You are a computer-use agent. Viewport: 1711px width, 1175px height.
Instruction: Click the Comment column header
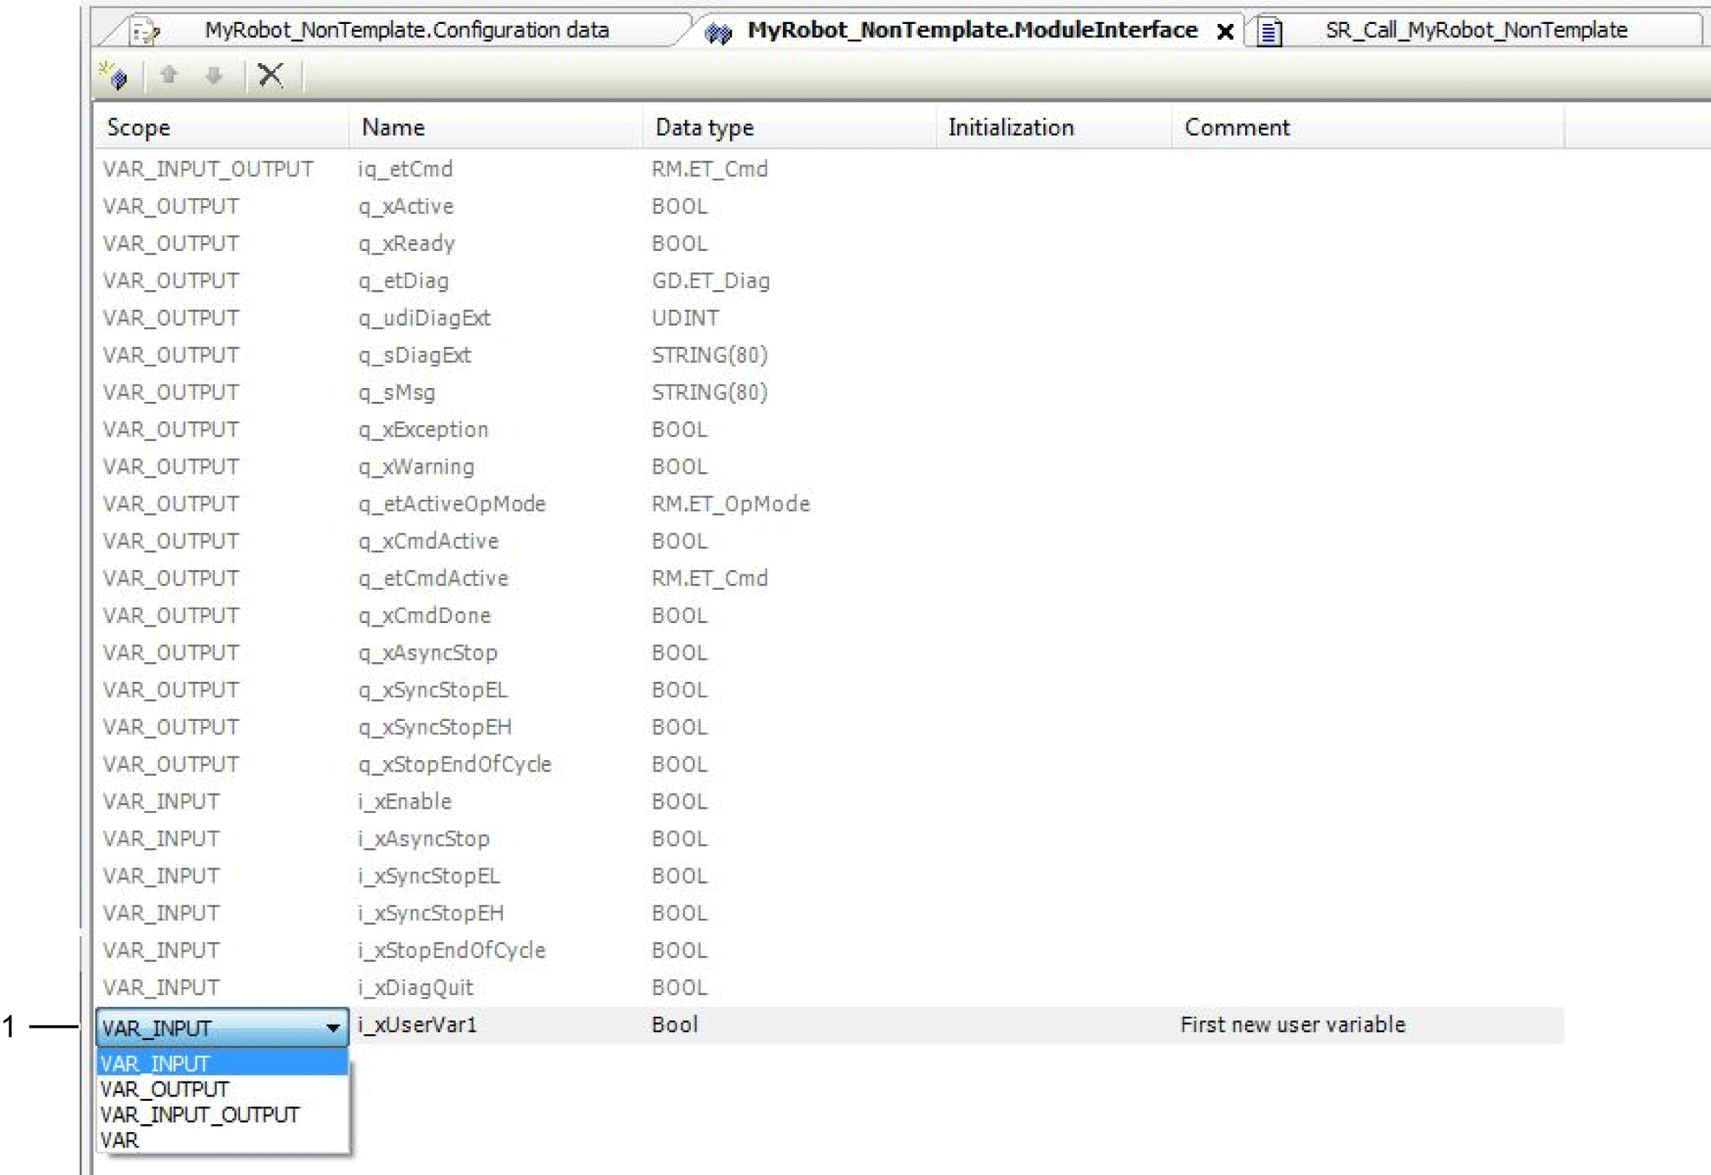(x=1236, y=128)
